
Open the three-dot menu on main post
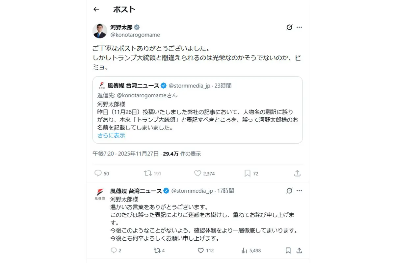tap(299, 27)
